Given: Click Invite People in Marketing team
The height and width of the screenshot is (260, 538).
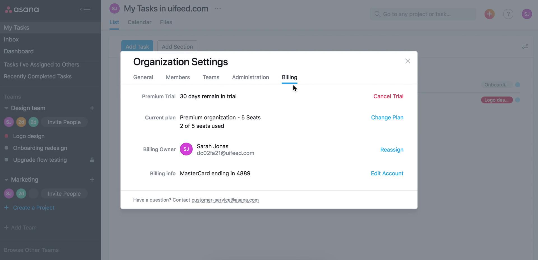Looking at the screenshot, I should point(64,194).
